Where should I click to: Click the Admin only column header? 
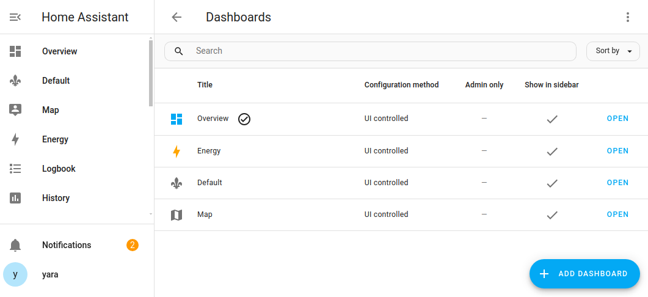(x=484, y=85)
